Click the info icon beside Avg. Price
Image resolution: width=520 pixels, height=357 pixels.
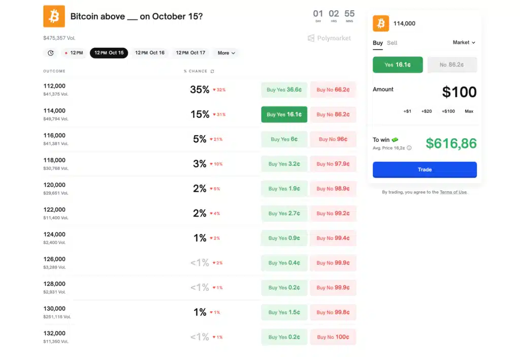[409, 148]
